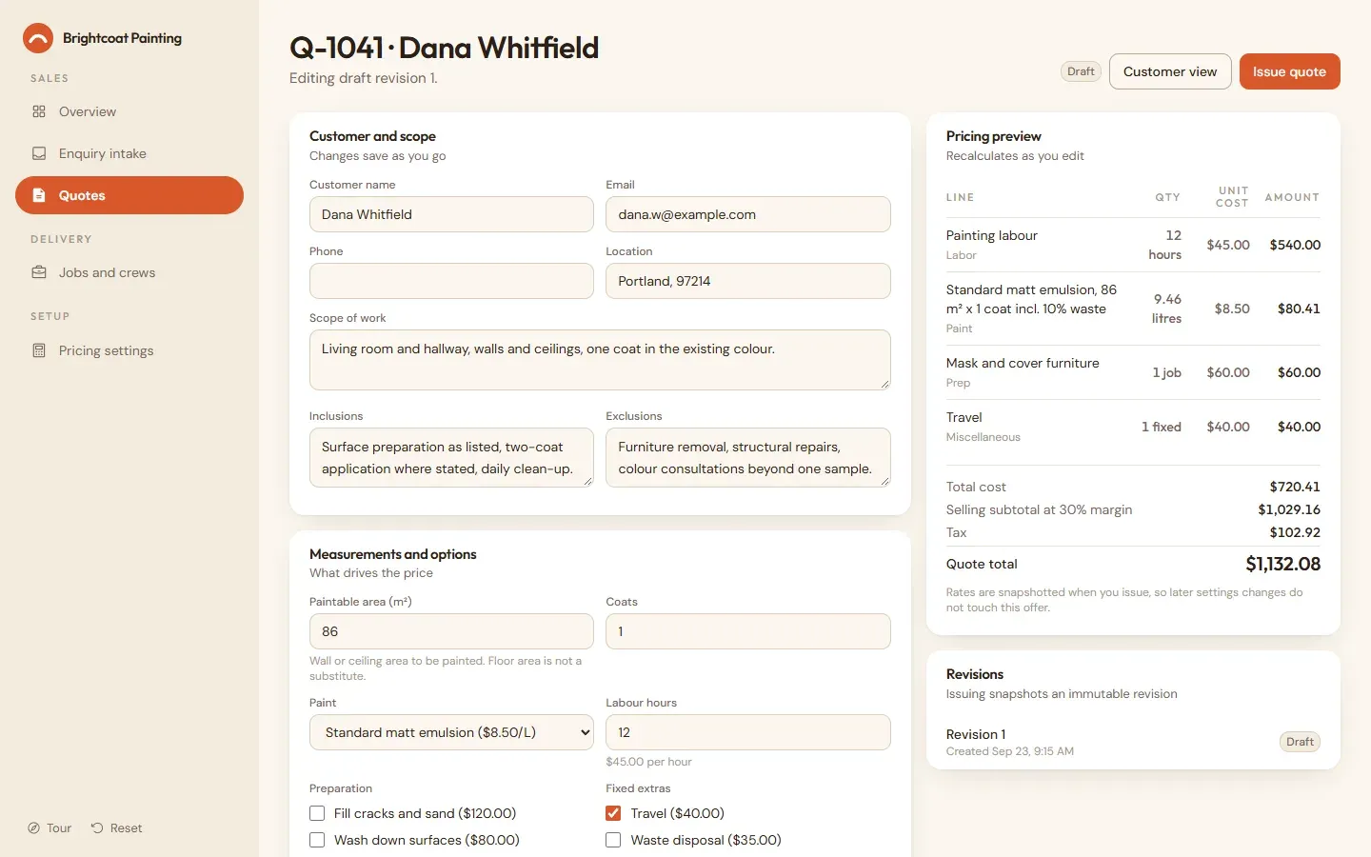Image resolution: width=1371 pixels, height=857 pixels.
Task: Open the Paint dropdown
Action: click(451, 732)
